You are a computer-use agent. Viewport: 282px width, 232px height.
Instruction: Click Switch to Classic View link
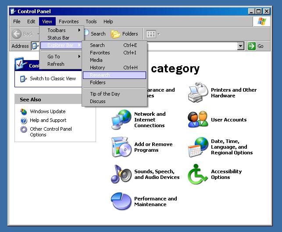coord(53,79)
